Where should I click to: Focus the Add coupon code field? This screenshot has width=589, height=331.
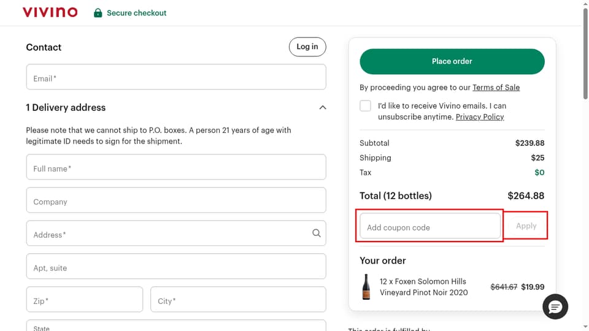click(430, 226)
